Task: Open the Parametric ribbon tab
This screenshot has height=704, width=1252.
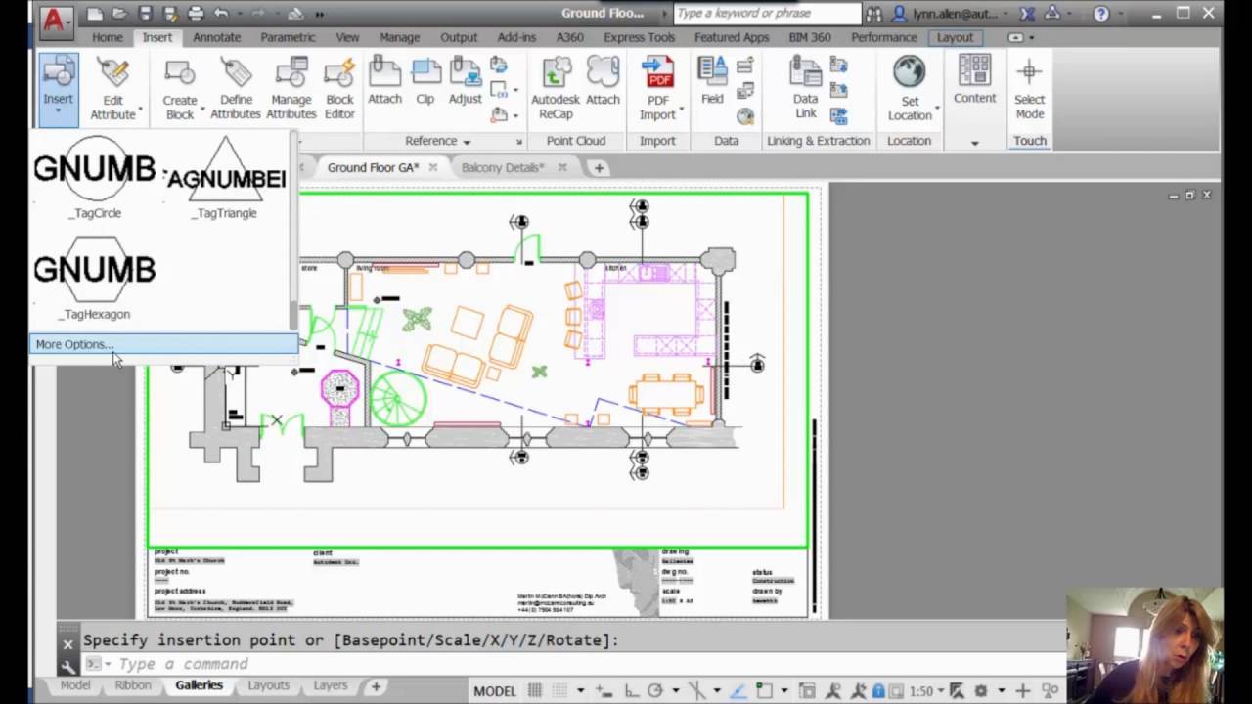Action: click(288, 37)
